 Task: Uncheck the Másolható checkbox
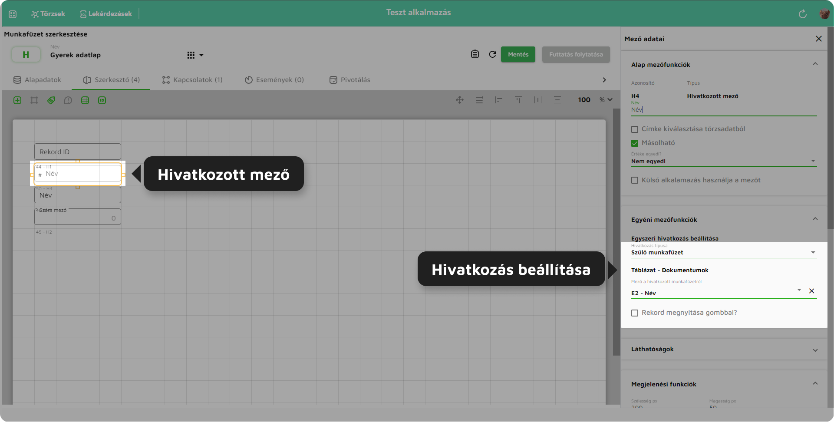point(635,143)
